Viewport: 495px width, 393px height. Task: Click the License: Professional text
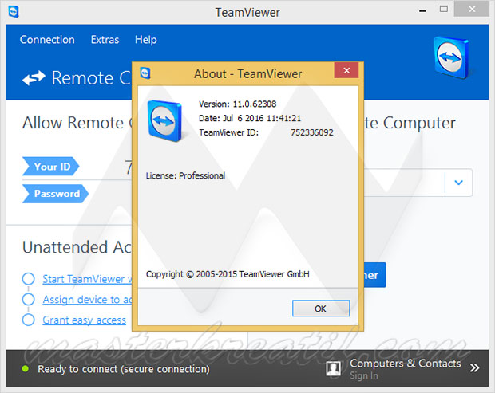185,175
